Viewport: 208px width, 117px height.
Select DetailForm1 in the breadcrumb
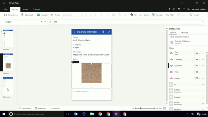point(40,108)
